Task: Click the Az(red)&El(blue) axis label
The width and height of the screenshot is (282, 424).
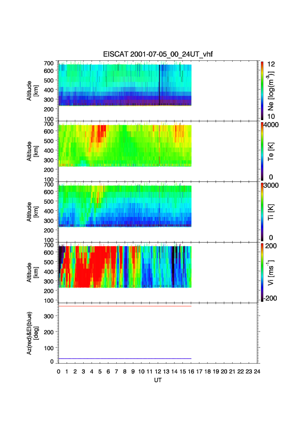Action: tap(31, 333)
